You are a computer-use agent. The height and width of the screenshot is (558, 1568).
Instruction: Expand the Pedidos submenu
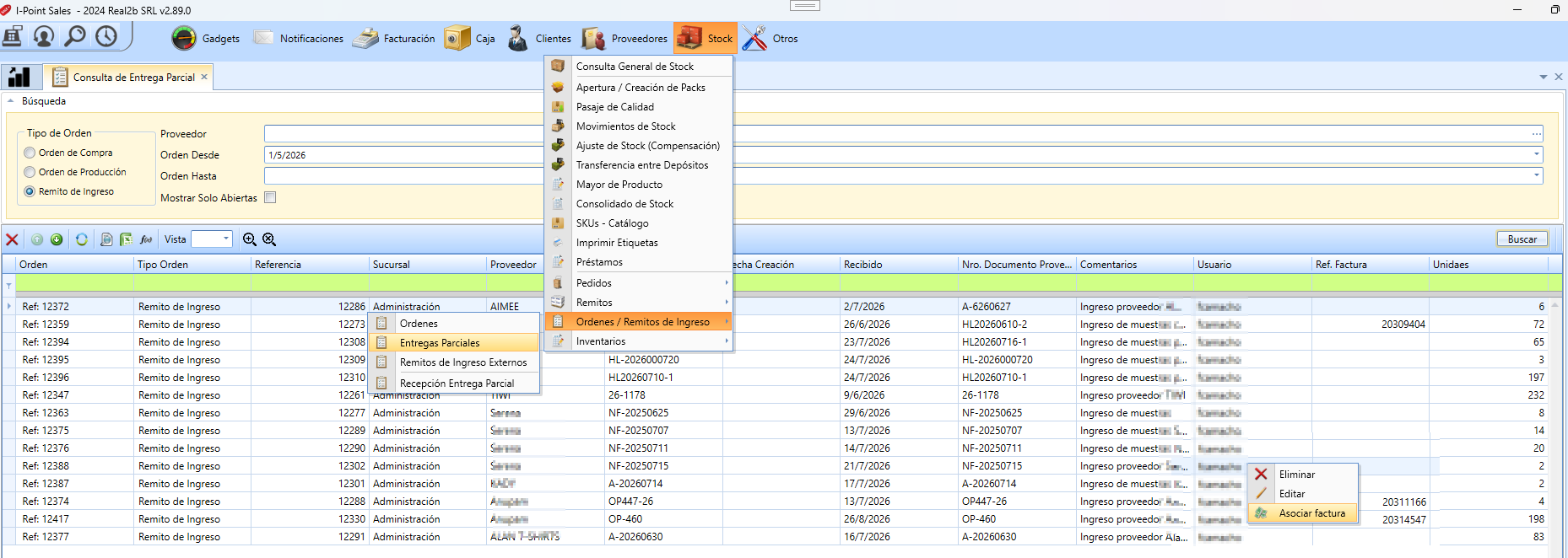click(x=639, y=283)
